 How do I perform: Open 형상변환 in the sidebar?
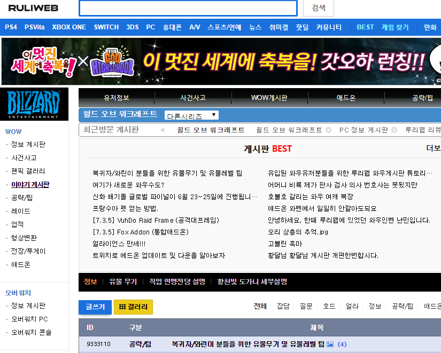coord(24,238)
